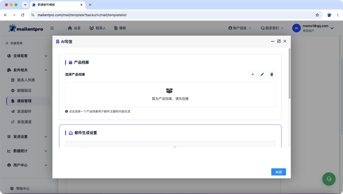Open the 模板 top navigation item

pyautogui.click(x=120, y=28)
